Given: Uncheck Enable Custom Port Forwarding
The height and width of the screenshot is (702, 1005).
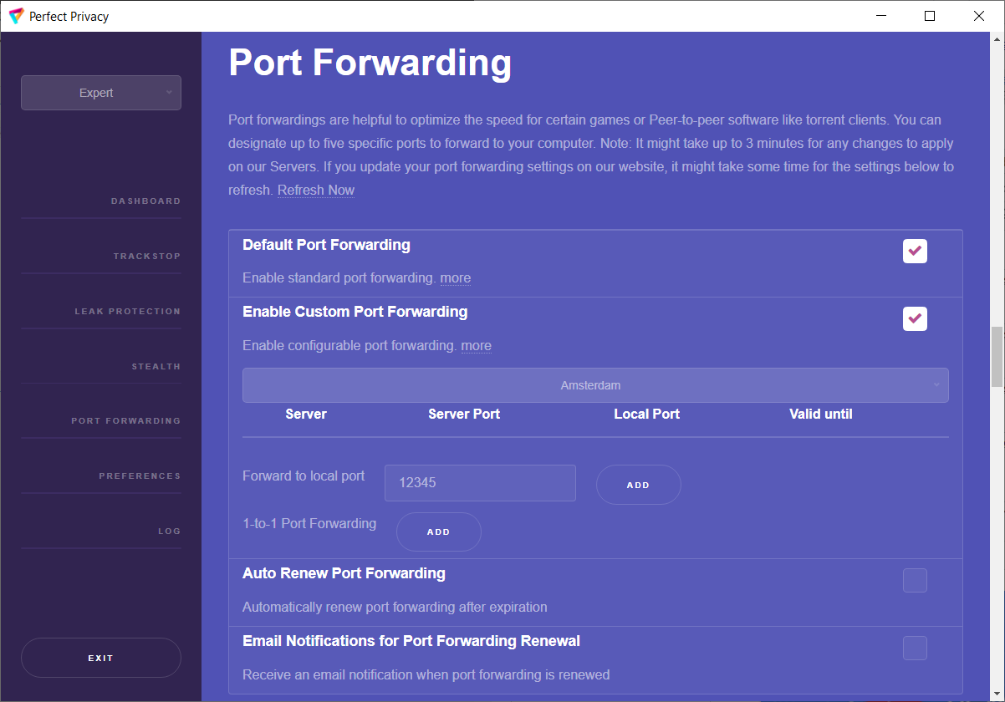Looking at the screenshot, I should click(x=915, y=318).
